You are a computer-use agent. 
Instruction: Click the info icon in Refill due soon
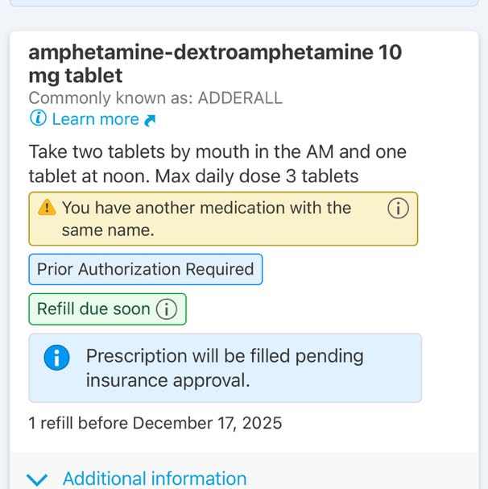[166, 309]
